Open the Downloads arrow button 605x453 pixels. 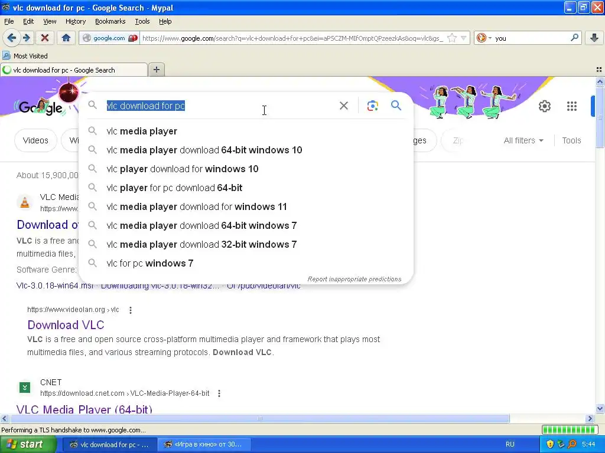[x=594, y=38]
